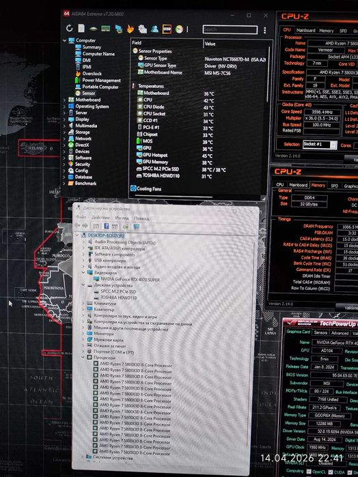The image size is (358, 477).
Task: Click the AIDA64 Refresh toolbar icon
Action: [x=70, y=29]
